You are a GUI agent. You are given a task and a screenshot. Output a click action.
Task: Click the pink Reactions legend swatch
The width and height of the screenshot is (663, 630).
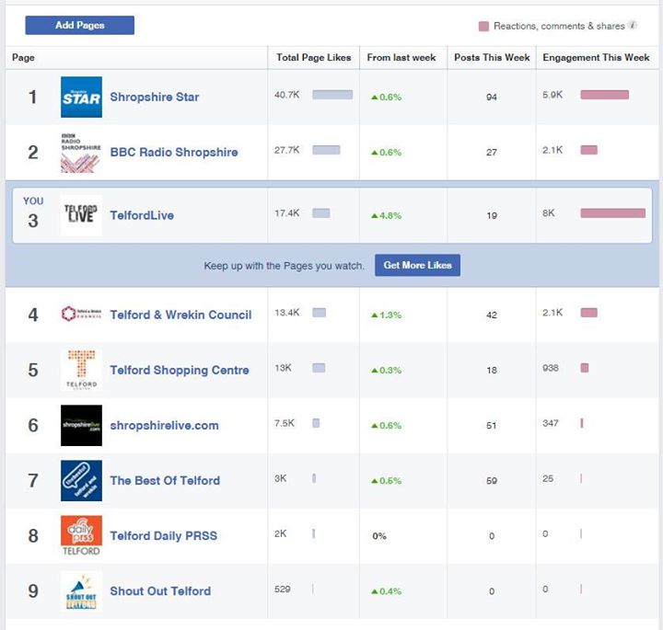tap(483, 26)
